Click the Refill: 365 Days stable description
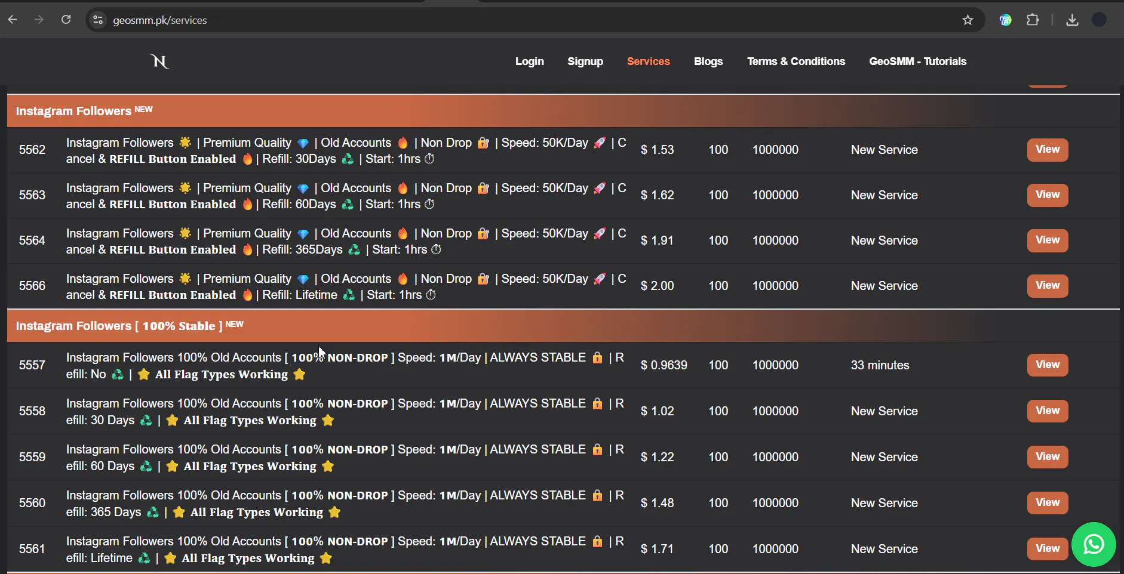 (x=345, y=504)
